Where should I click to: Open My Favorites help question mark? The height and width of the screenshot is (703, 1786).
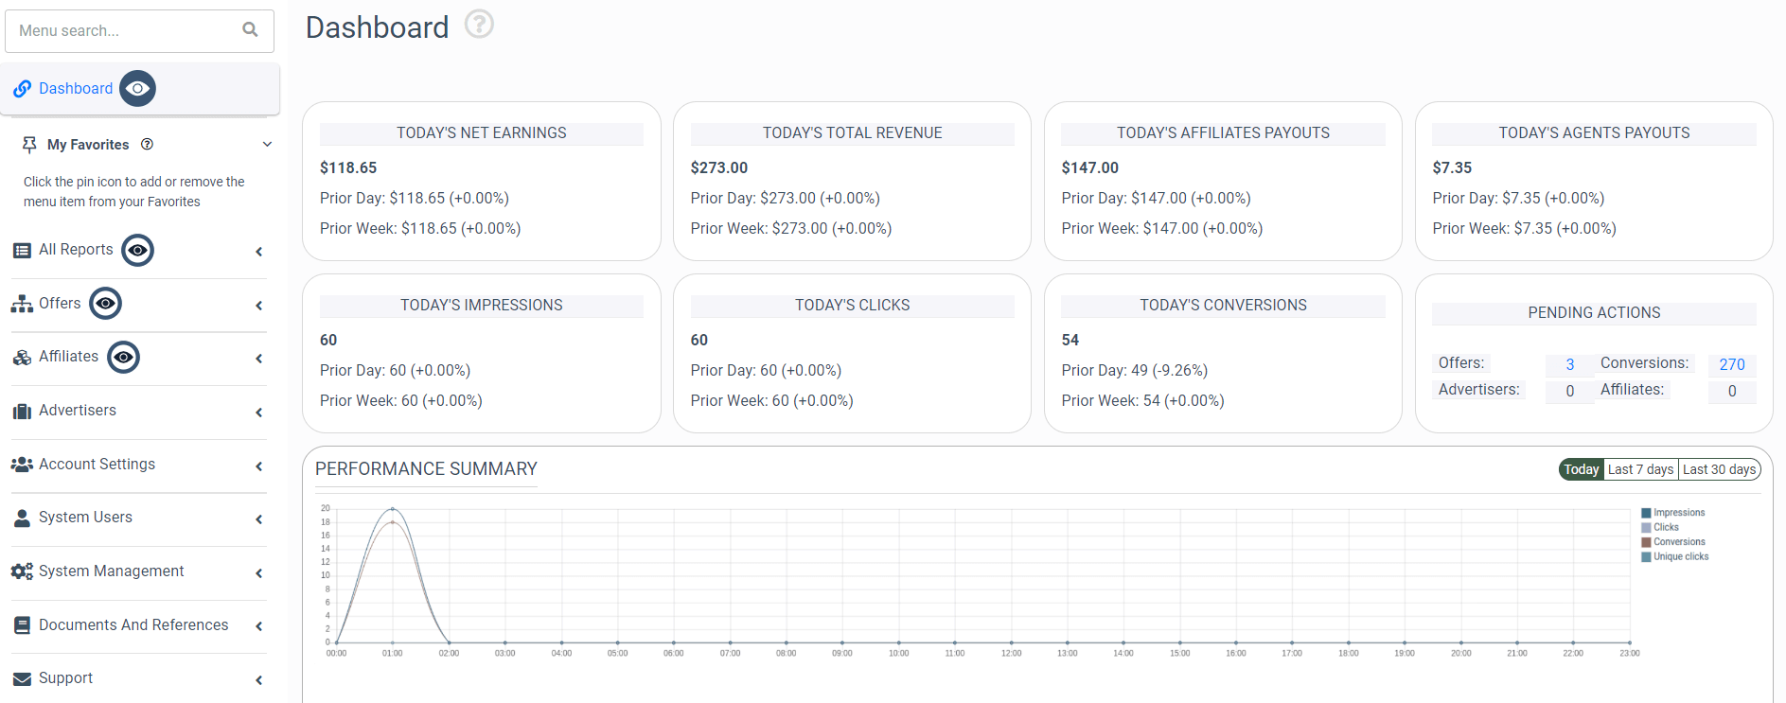click(x=147, y=145)
